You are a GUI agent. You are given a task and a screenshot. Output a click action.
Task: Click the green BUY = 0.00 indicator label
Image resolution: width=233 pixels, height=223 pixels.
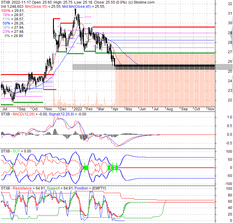[x=22, y=151]
